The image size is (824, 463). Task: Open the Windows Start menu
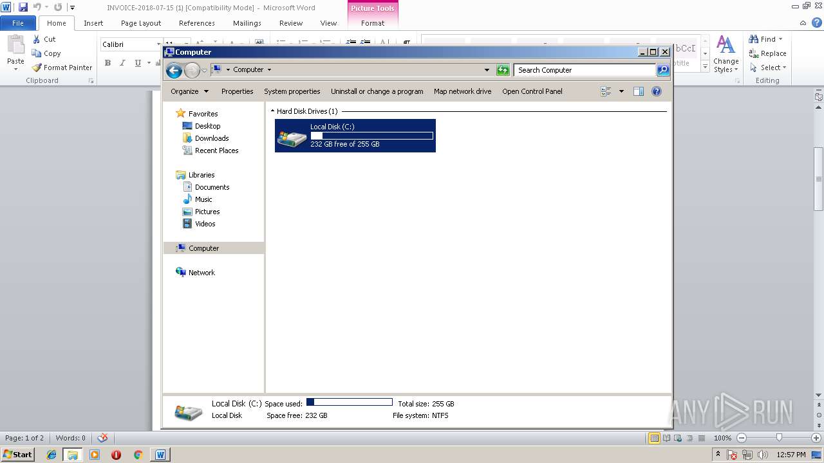17,454
